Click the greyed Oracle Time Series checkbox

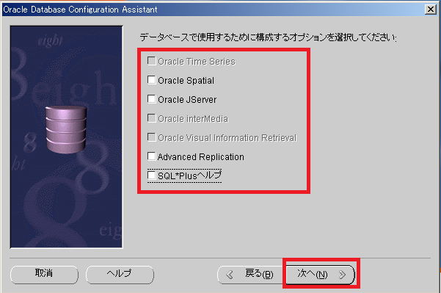tap(152, 61)
